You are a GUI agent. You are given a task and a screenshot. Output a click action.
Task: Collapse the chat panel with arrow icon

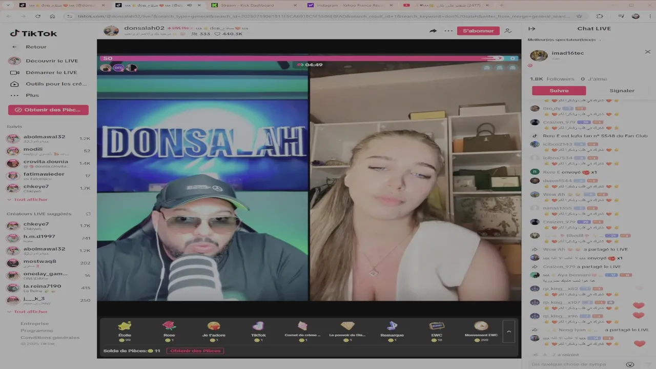click(531, 29)
